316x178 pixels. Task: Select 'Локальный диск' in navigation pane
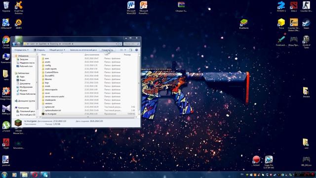coord(27,111)
